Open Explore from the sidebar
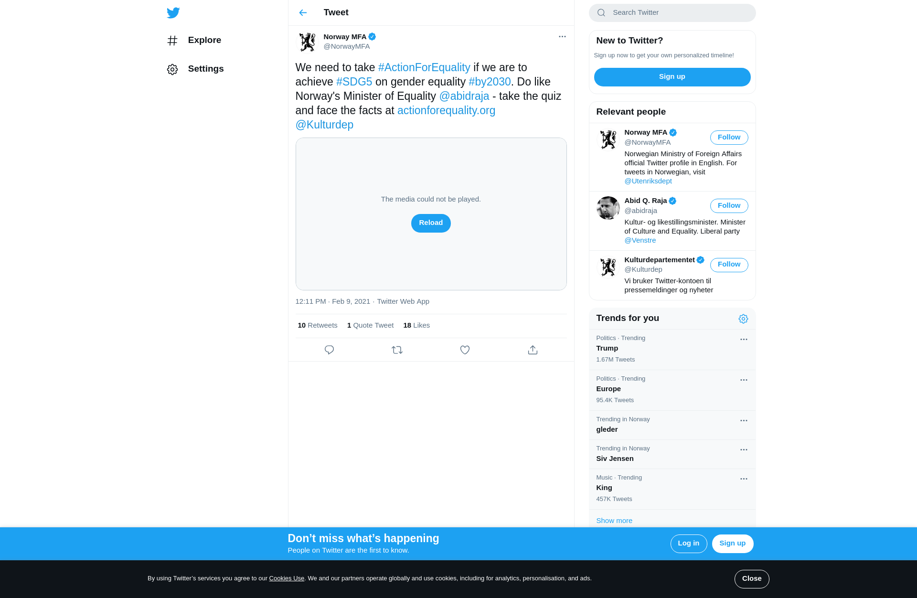Screen dimensions: 917x598 pyautogui.click(x=194, y=40)
